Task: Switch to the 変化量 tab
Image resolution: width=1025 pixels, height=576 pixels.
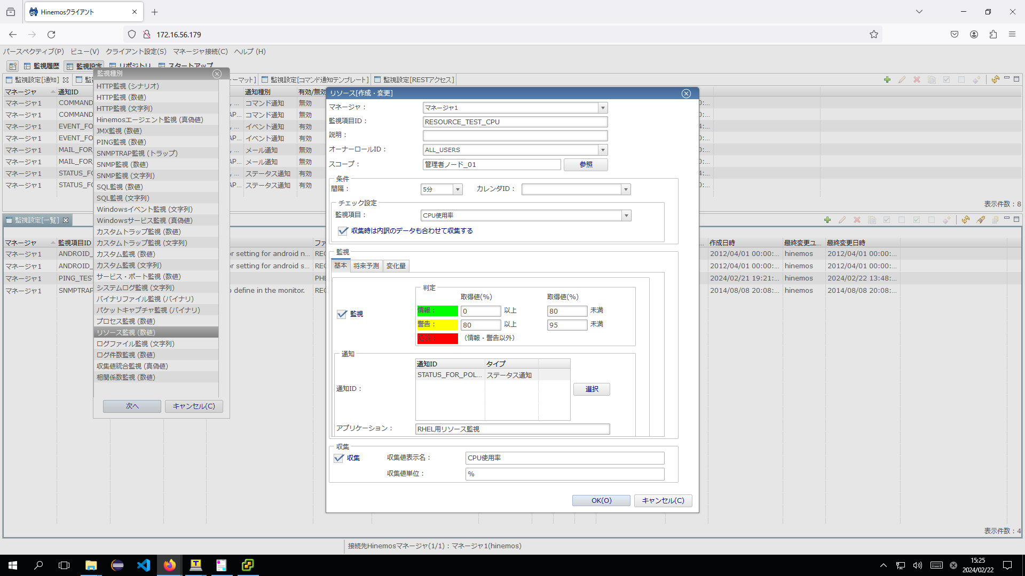Action: [x=396, y=266]
